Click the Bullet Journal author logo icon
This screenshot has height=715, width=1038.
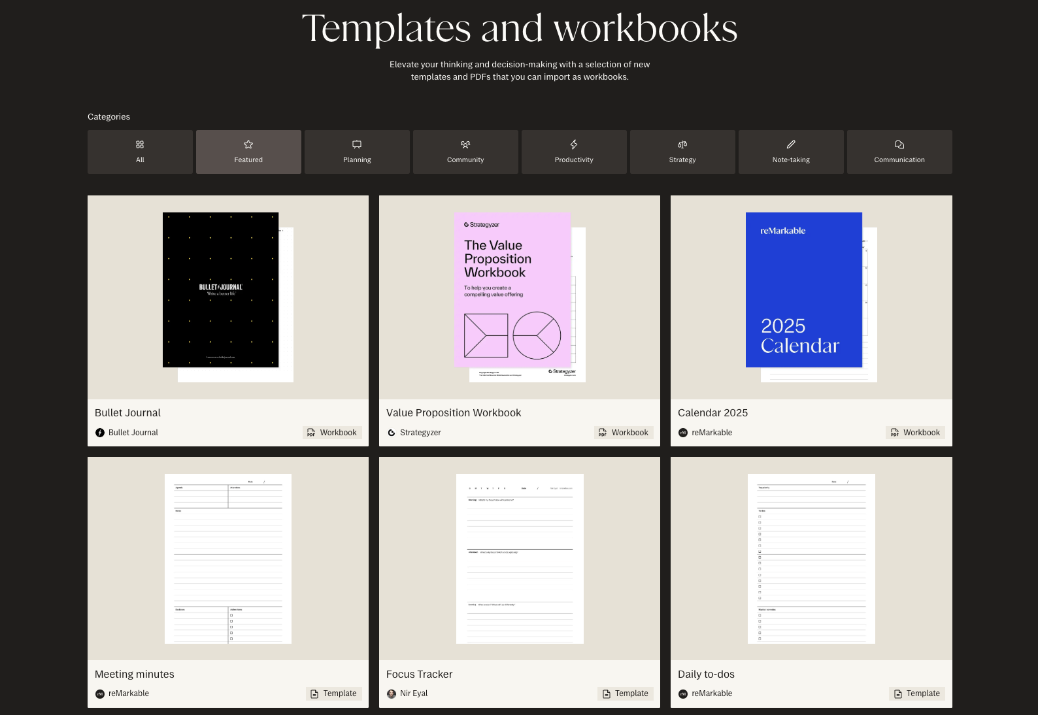pos(100,433)
